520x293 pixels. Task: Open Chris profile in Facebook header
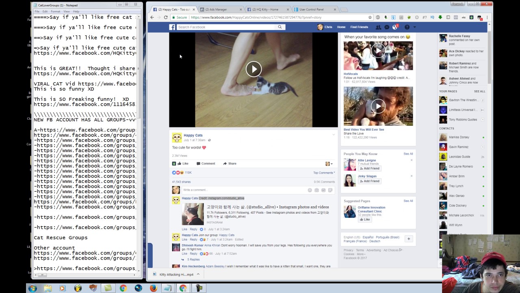coord(325,27)
